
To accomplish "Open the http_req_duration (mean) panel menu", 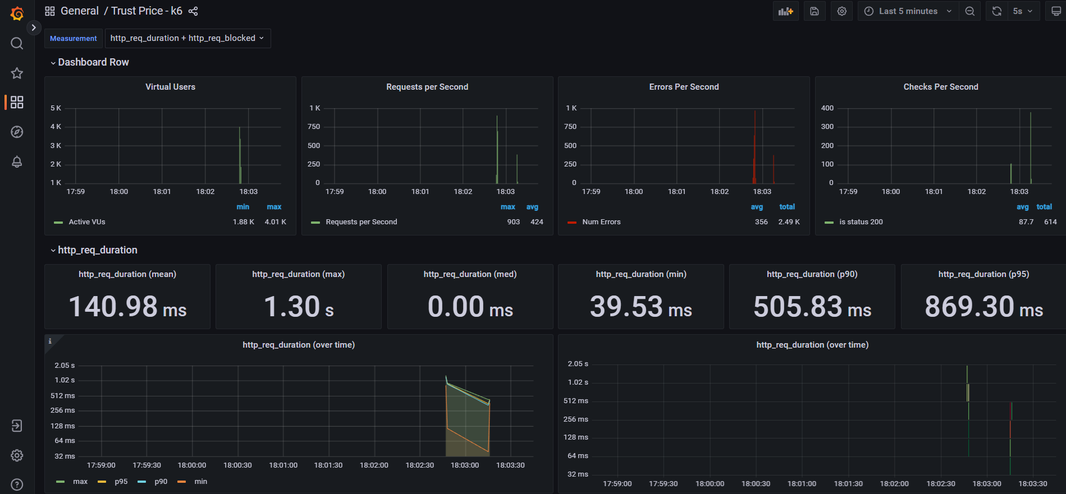I will coord(127,274).
